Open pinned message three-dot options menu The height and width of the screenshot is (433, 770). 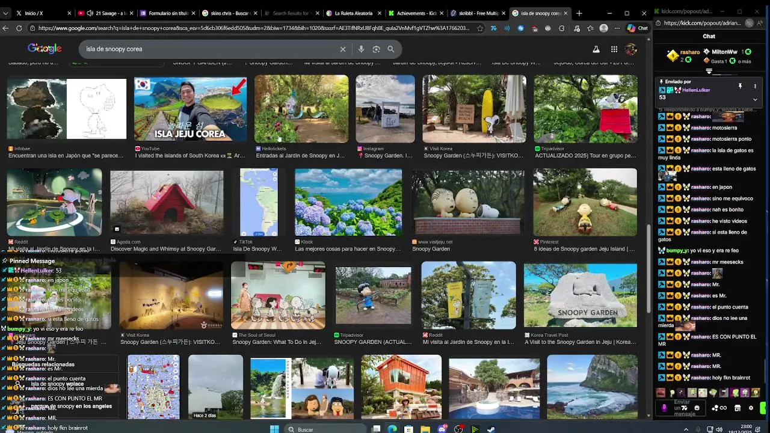coord(755,87)
